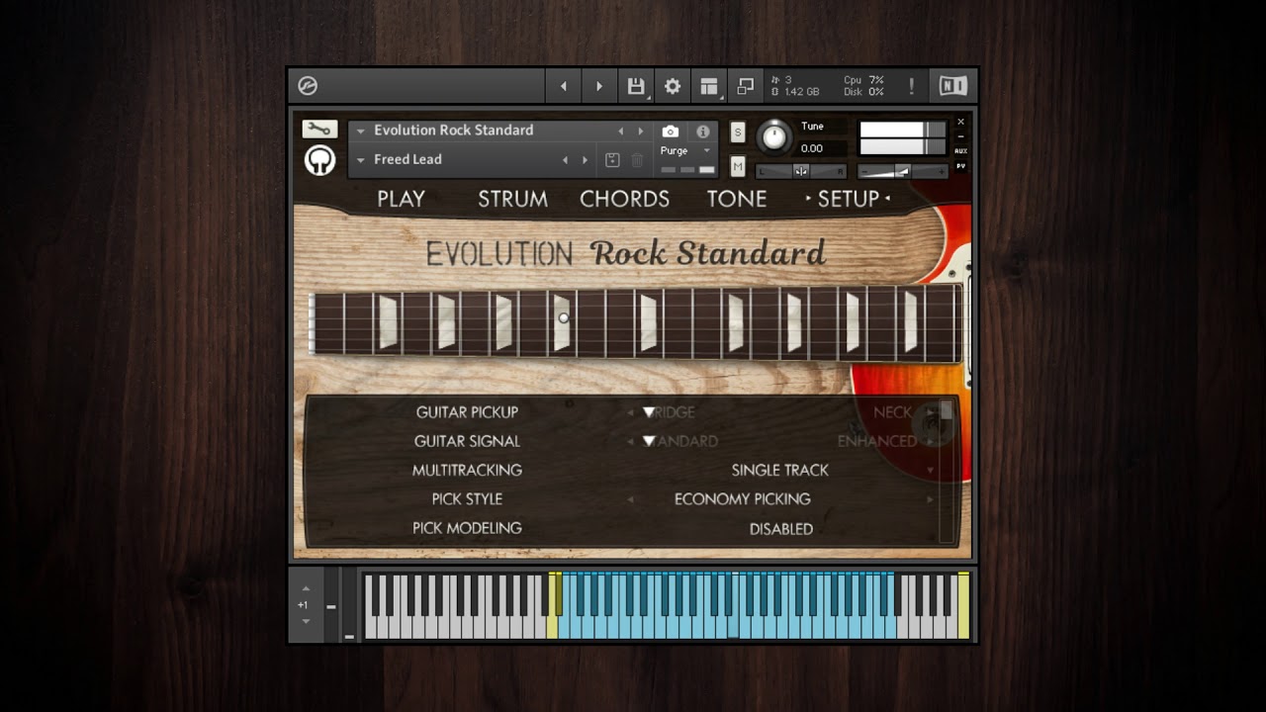Open the Multitracking Single Track dropdown
The width and height of the screenshot is (1266, 712).
930,471
